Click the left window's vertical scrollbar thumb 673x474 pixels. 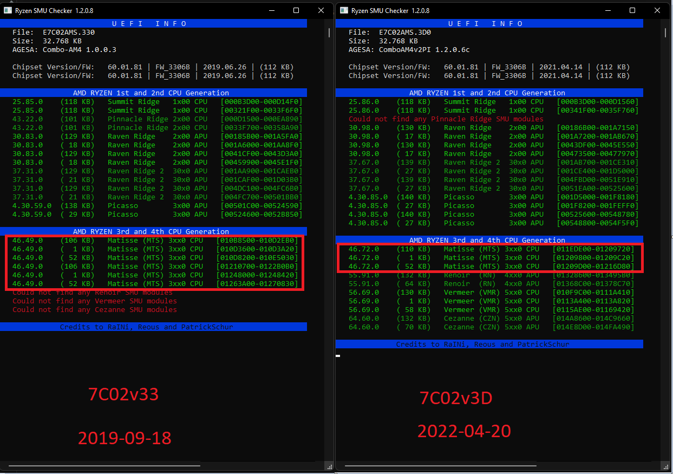(x=329, y=33)
